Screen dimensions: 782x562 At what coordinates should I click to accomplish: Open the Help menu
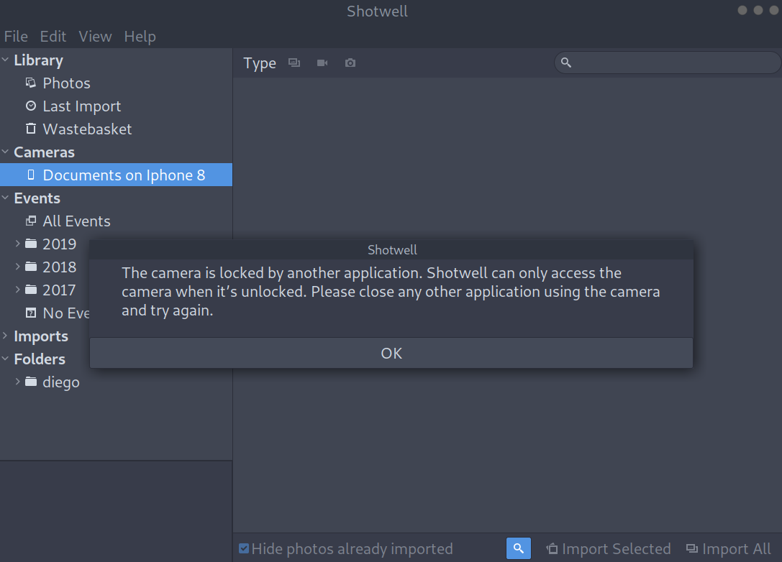coord(140,37)
